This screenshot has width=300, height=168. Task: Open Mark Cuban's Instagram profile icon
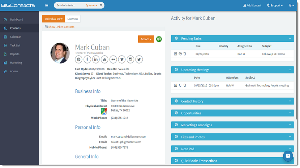coord(130,59)
